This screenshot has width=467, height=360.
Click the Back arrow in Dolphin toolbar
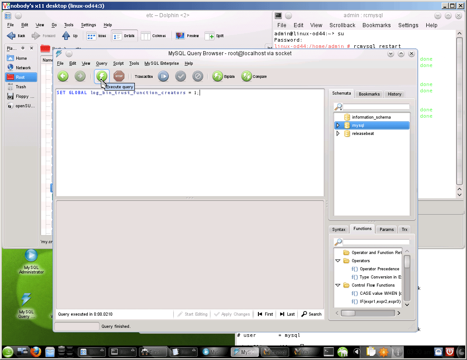click(x=16, y=36)
